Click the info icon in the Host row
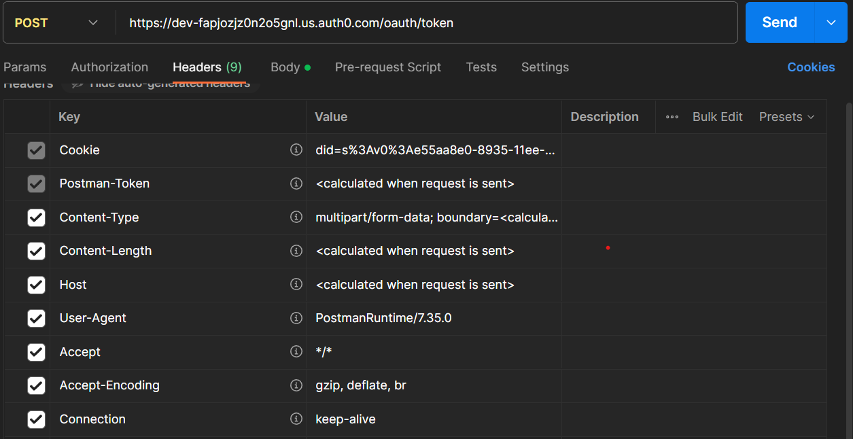Screen dimensions: 853x439 pyautogui.click(x=296, y=284)
